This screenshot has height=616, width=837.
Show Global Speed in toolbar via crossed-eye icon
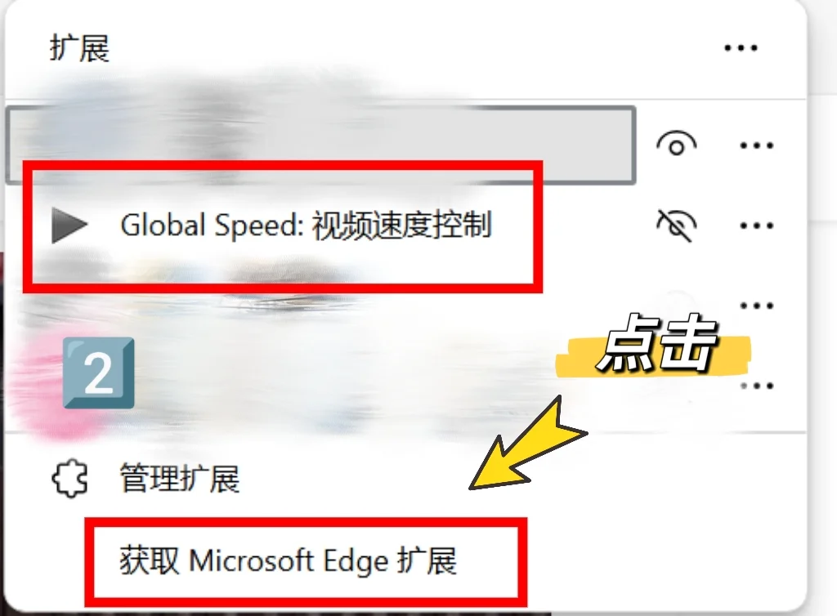coord(676,225)
